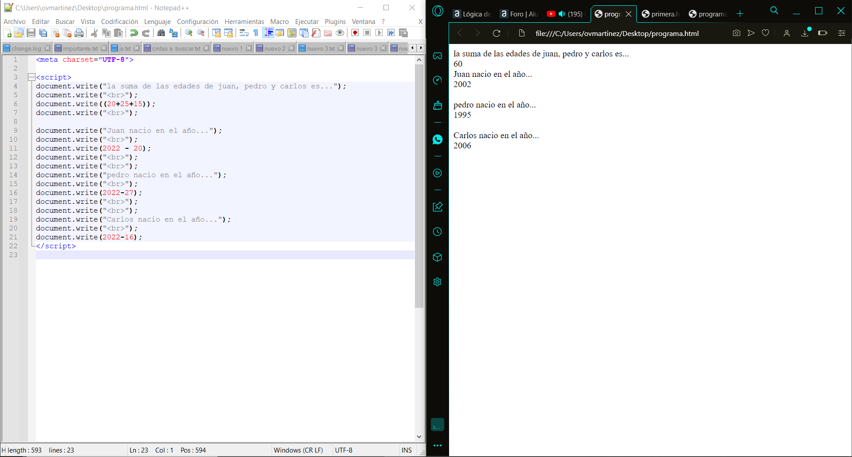Open Opera downloads icon
The width and height of the screenshot is (852, 457).
[805, 33]
